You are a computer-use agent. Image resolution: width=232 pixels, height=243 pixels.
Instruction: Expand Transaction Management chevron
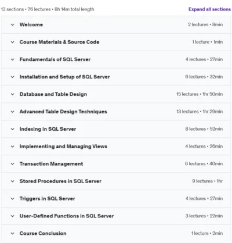click(x=13, y=164)
